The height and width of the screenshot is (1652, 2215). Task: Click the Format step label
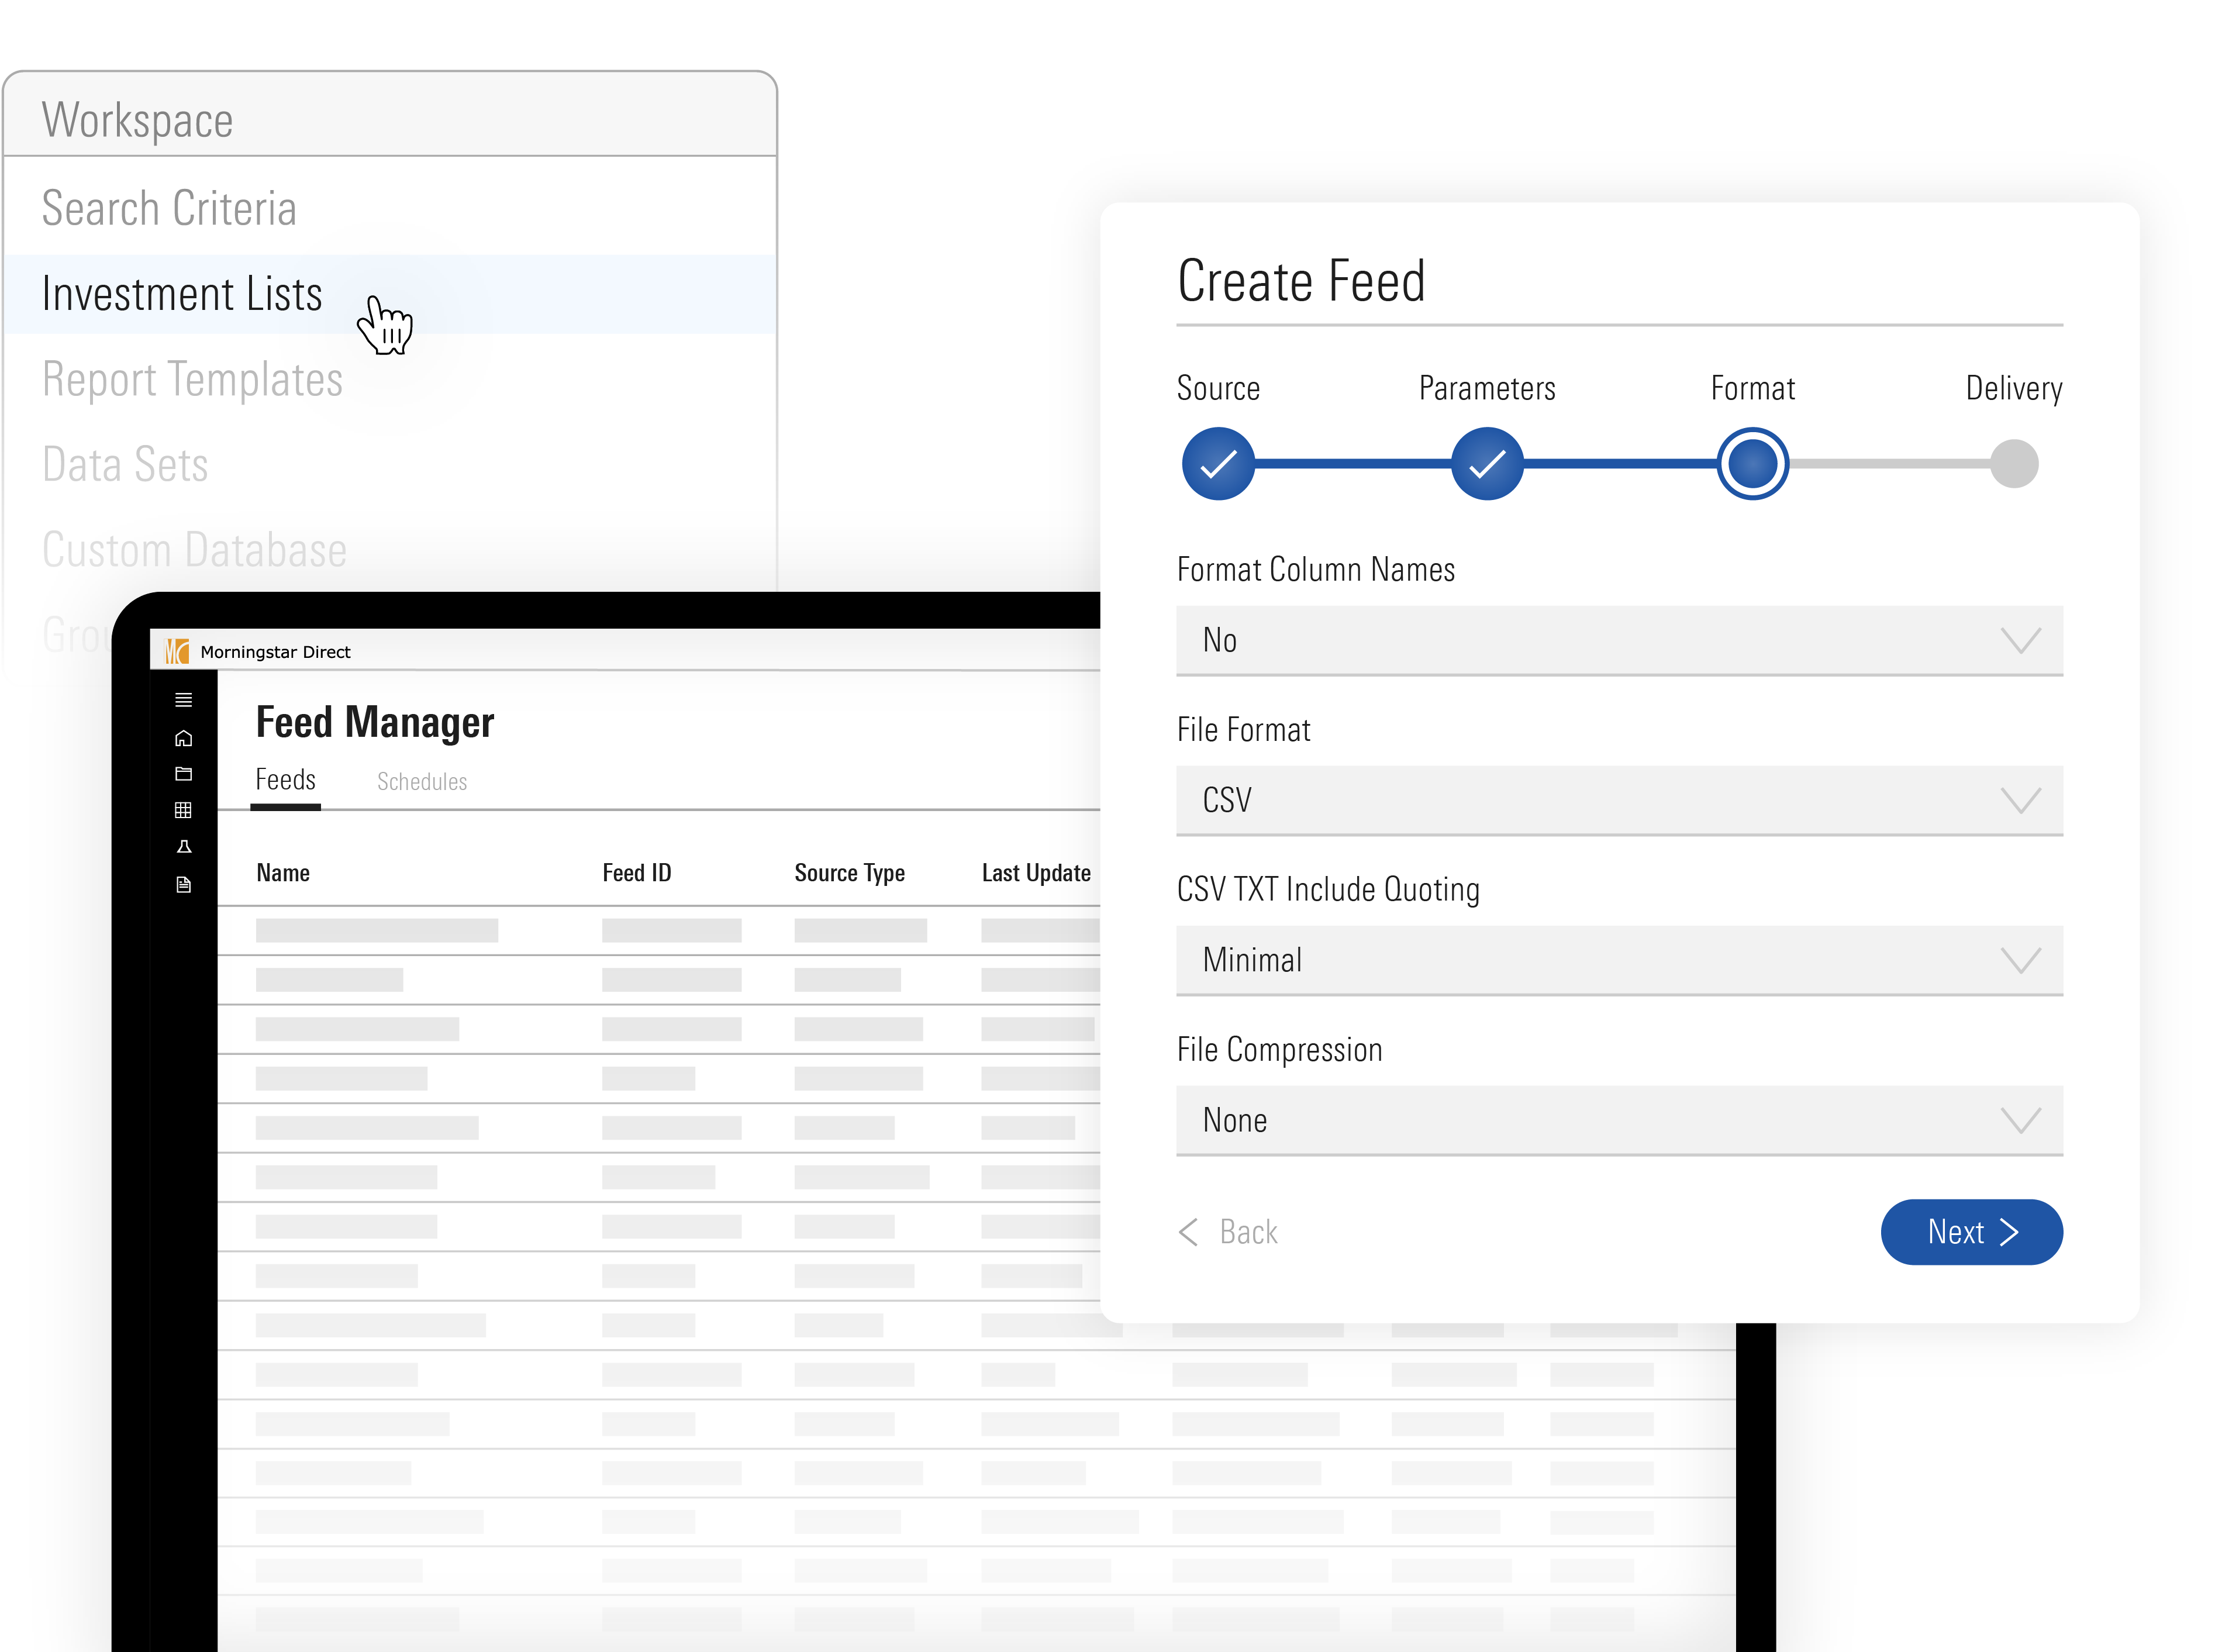tap(1752, 388)
